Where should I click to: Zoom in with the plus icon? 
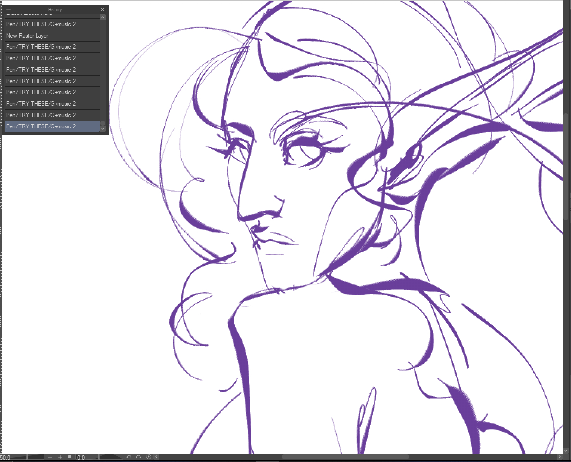pyautogui.click(x=60, y=457)
